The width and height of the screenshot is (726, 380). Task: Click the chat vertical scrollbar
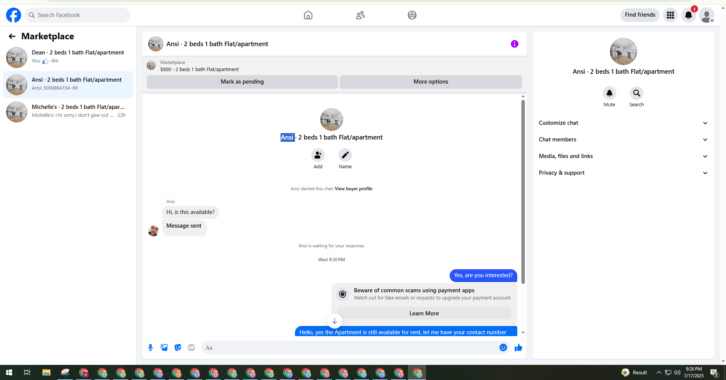523,192
